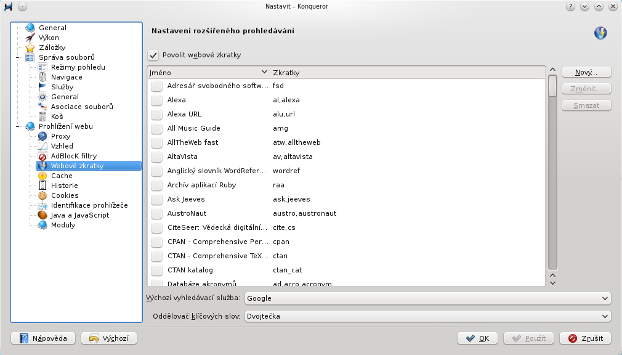Toggle Povolit webové zkratky checkbox
Screen dimensions: 622x355
click(153, 55)
